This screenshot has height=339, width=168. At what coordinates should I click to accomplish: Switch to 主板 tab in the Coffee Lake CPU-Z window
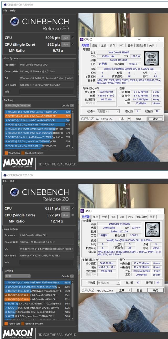pos(104,45)
